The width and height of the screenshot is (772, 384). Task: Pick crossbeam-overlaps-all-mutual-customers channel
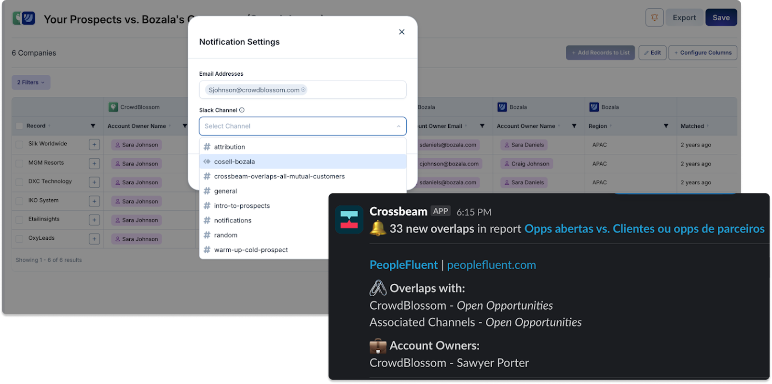[303, 177]
